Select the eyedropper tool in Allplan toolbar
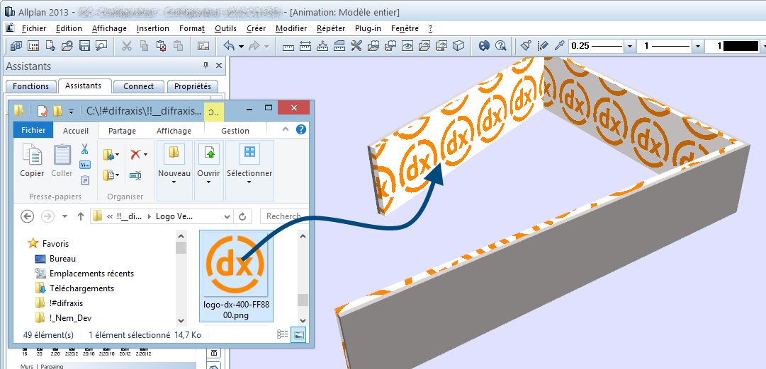This screenshot has width=766, height=369. click(x=559, y=47)
